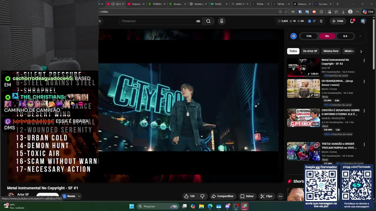Open browser downloads arrow icon
Image resolution: width=376 pixels, height=211 pixels.
(343, 12)
